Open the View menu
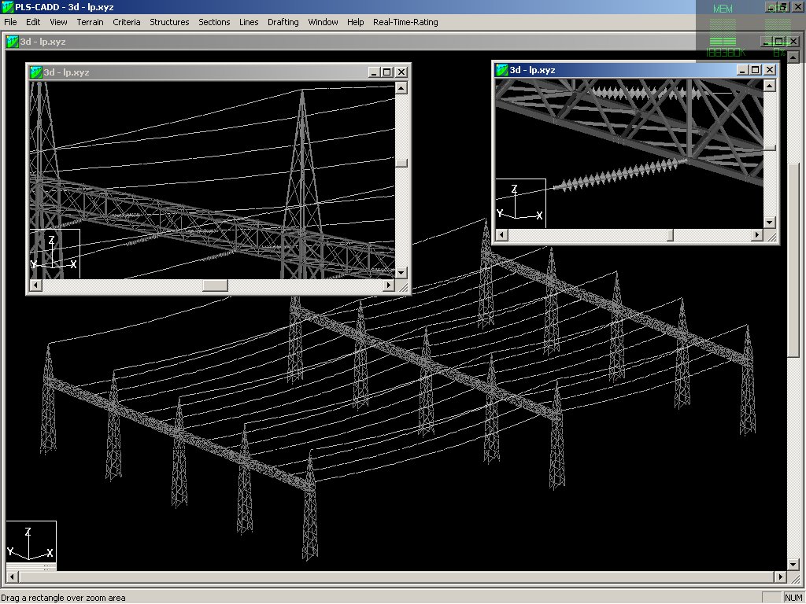The width and height of the screenshot is (806, 604). (x=58, y=22)
